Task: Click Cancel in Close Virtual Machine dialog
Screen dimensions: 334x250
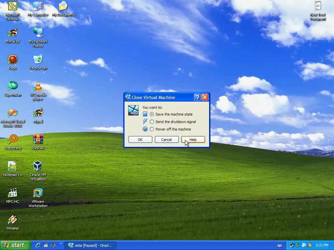Action: [167, 139]
